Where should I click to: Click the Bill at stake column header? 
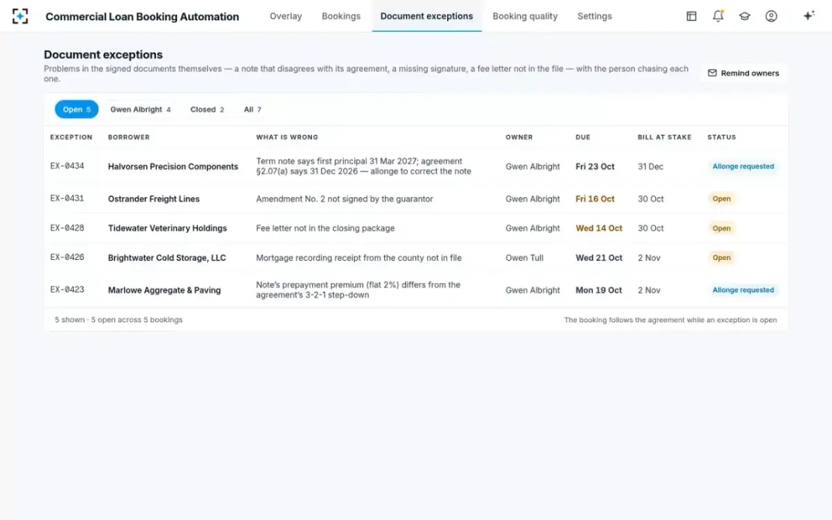(x=664, y=137)
